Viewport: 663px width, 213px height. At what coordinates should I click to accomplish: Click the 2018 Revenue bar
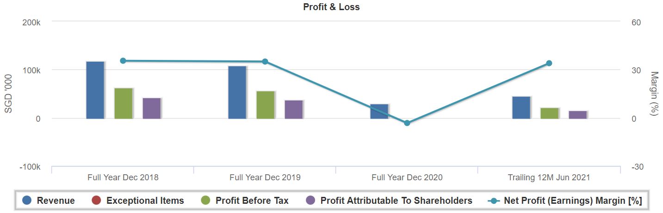95,90
